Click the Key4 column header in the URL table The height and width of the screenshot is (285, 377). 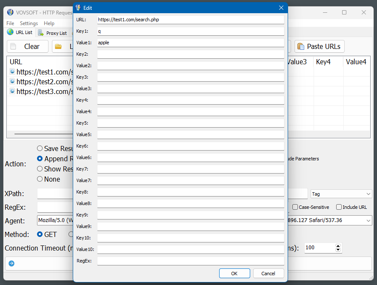click(x=328, y=62)
